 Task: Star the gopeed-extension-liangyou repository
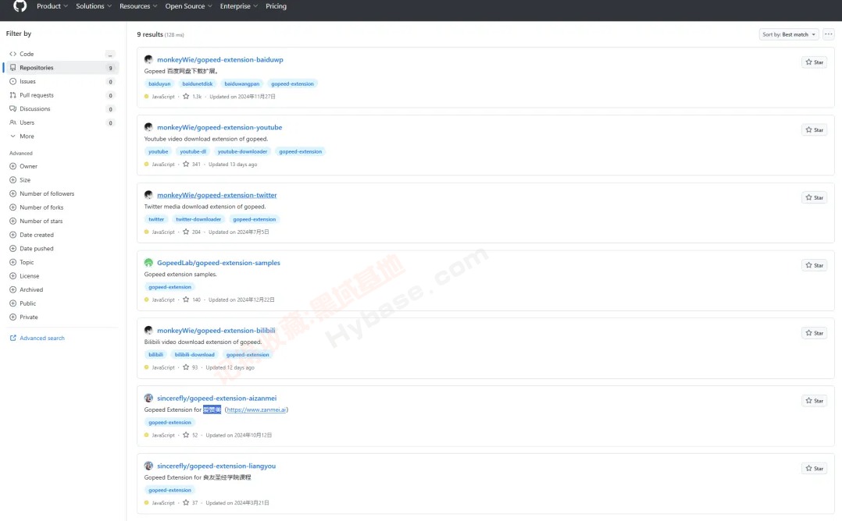tap(814, 469)
